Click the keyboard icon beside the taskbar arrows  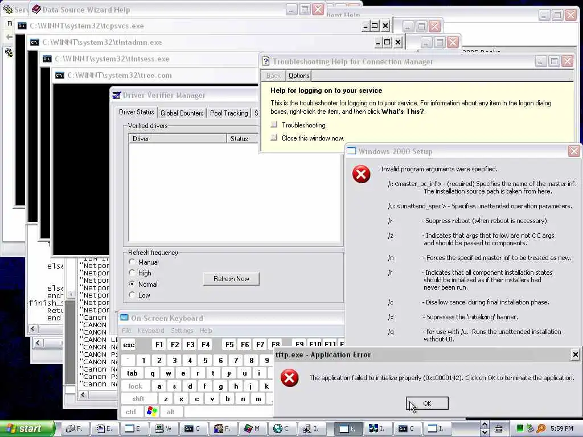(x=499, y=429)
